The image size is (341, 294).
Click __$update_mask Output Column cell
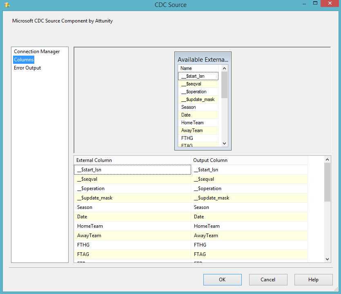(249, 198)
